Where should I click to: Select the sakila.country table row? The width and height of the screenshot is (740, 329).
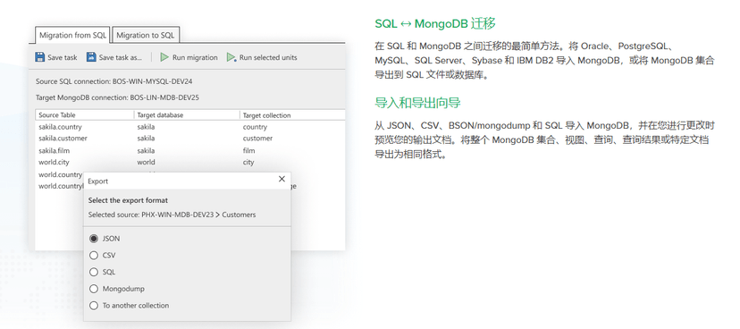[x=190, y=127]
